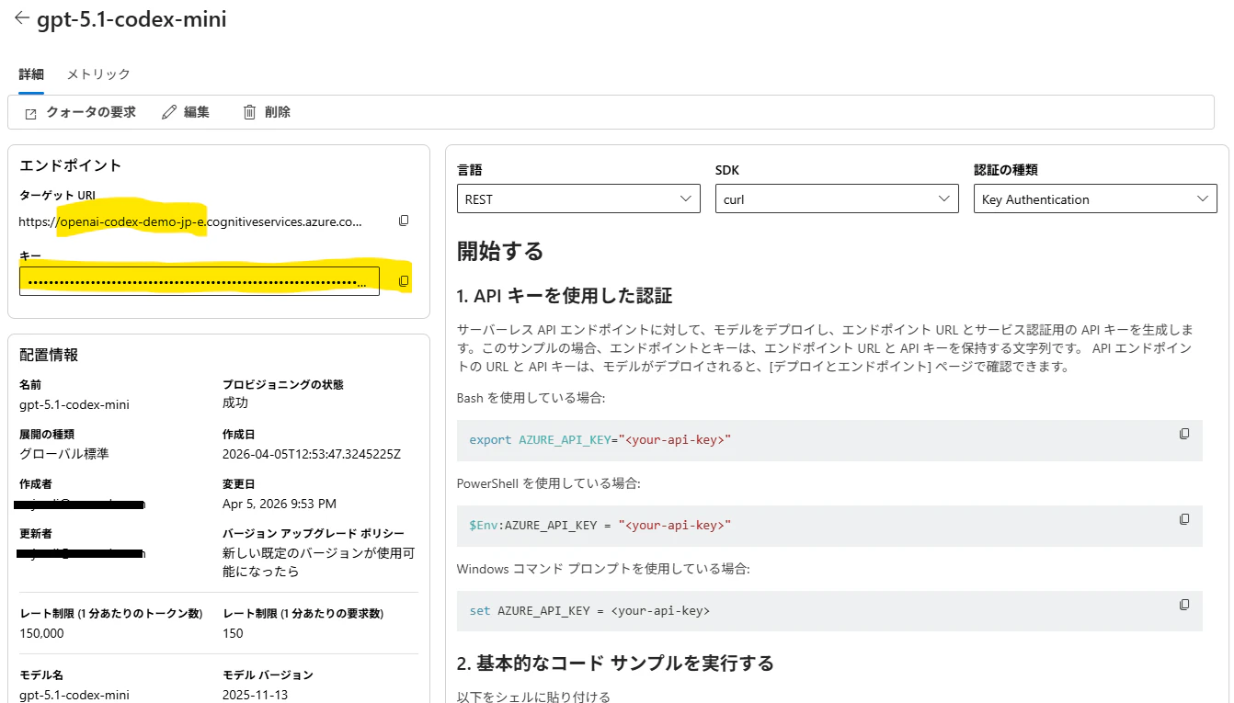This screenshot has height=703, width=1234.
Task: Click the 編集 button label
Action: coord(197,112)
